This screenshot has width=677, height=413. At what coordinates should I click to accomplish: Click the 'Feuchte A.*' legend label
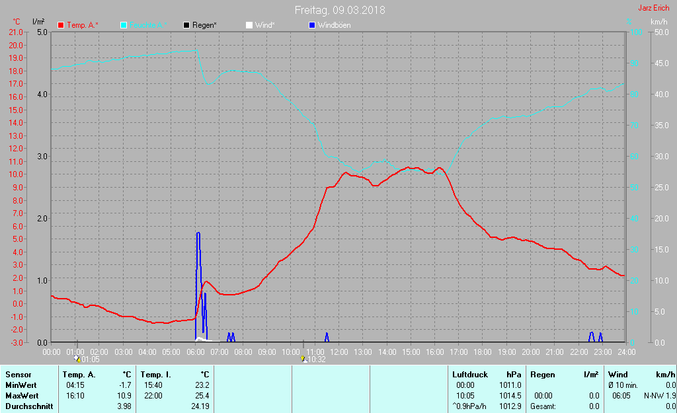pyautogui.click(x=148, y=25)
